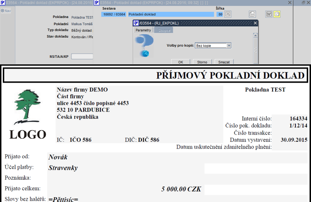Click the Pokladní doklad report name field
Viewport: 311px width, 202px height.
point(171,14)
